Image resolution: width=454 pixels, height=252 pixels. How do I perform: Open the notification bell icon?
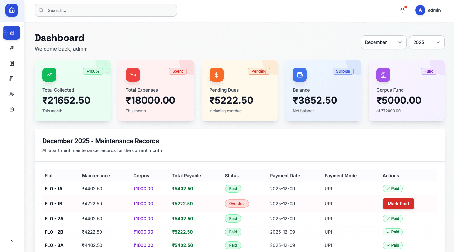[402, 10]
